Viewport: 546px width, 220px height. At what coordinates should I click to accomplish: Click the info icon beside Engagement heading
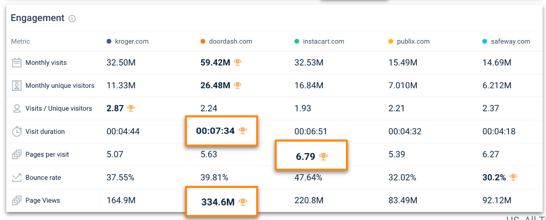pyautogui.click(x=72, y=19)
